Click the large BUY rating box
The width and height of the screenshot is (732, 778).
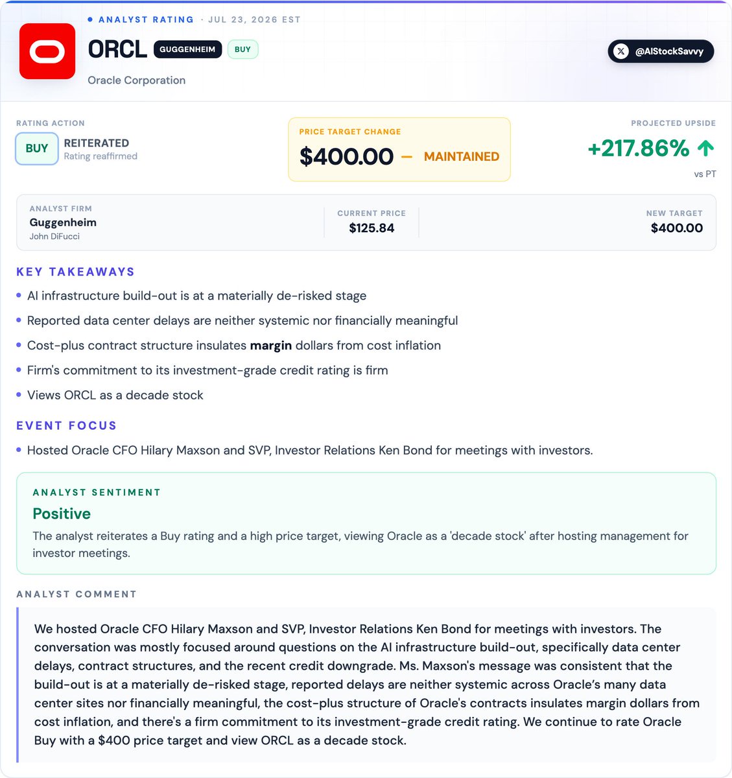pyautogui.click(x=37, y=148)
